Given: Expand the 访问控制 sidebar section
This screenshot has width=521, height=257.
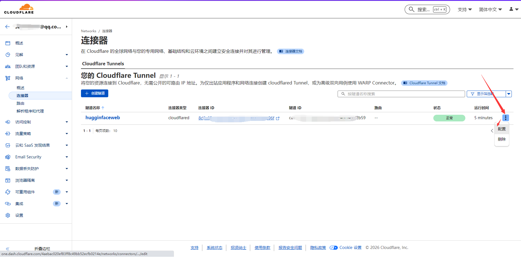Looking at the screenshot, I should click(67, 122).
